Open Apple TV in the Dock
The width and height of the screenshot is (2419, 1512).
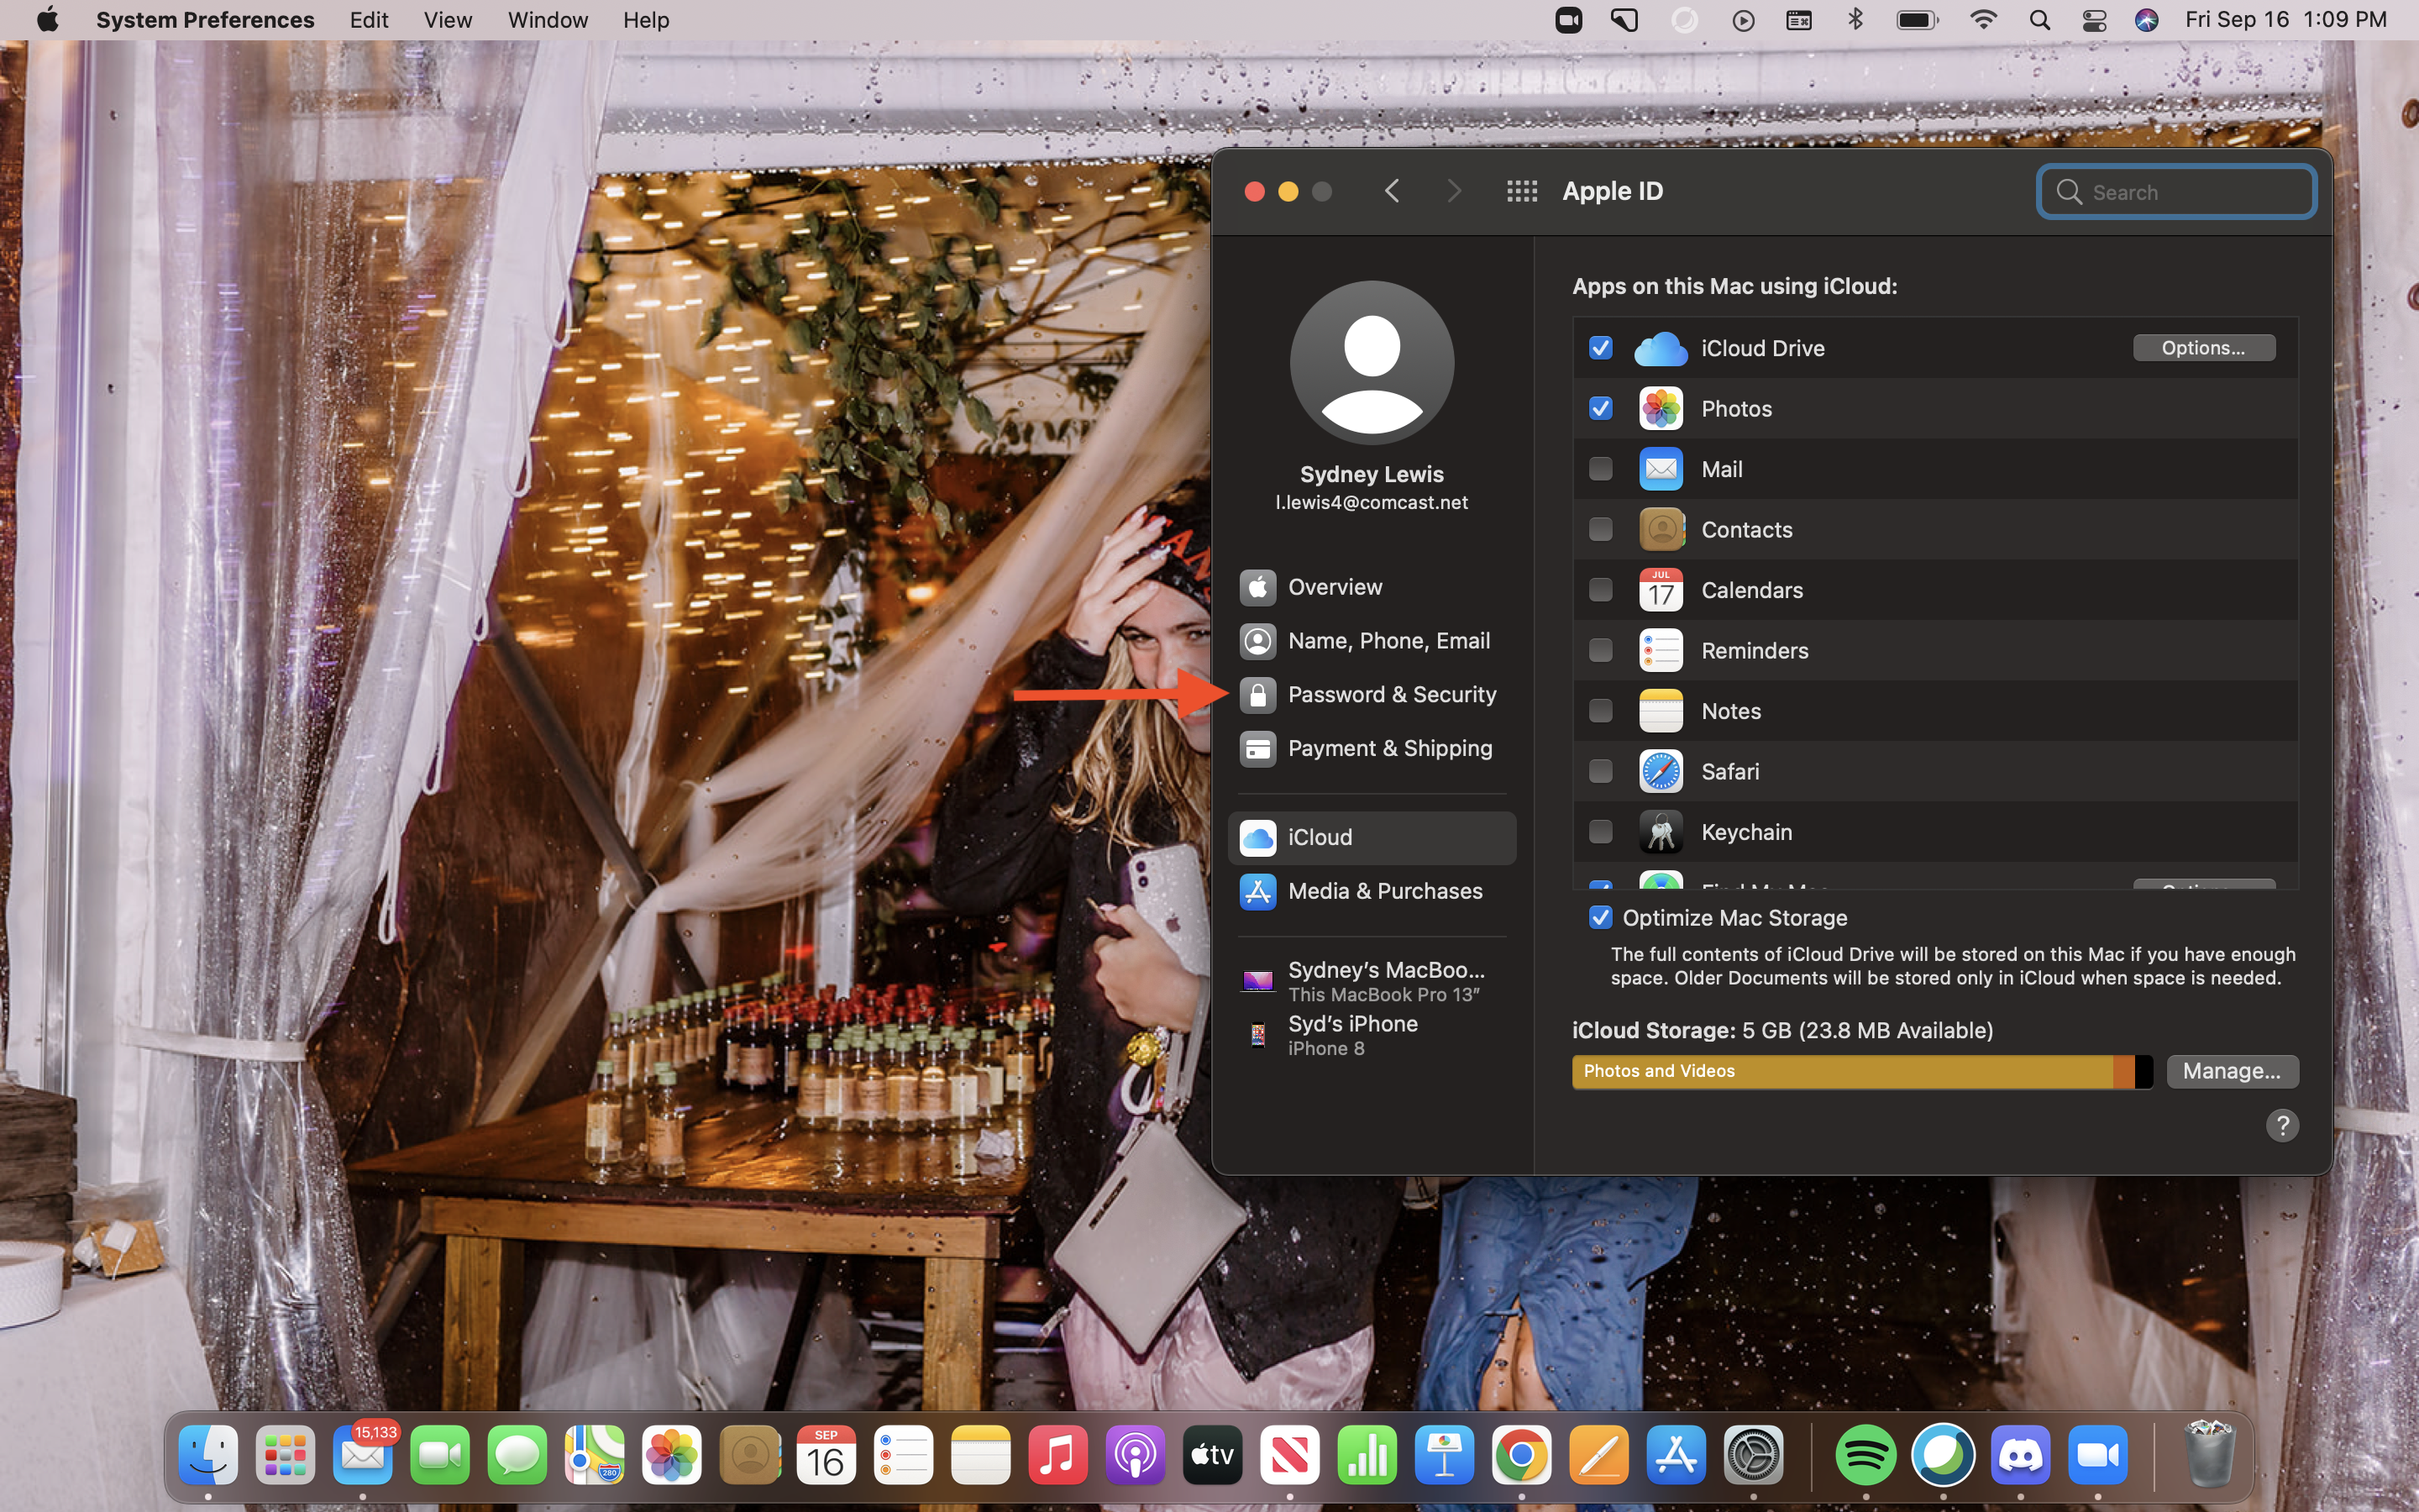coord(1213,1455)
